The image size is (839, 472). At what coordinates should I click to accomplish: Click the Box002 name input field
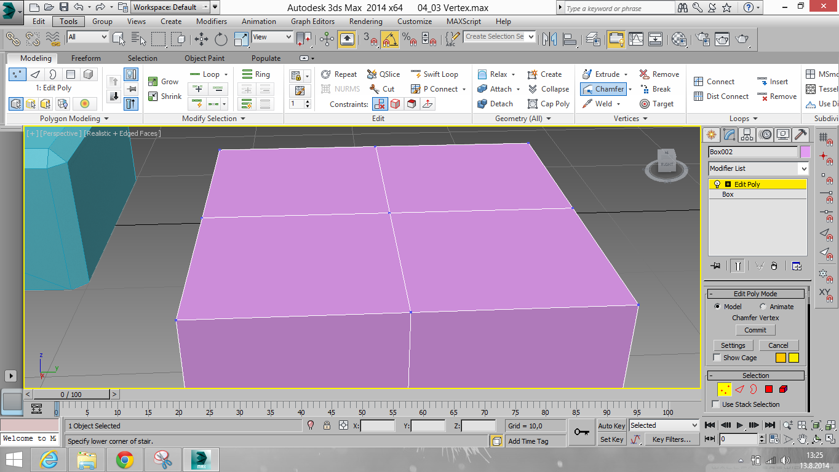click(x=752, y=151)
